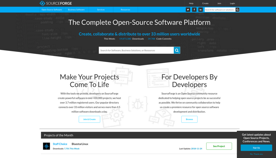Viewport: 276px width, 158px height.
Task: Click inside the main software search field
Action: coord(134,50)
